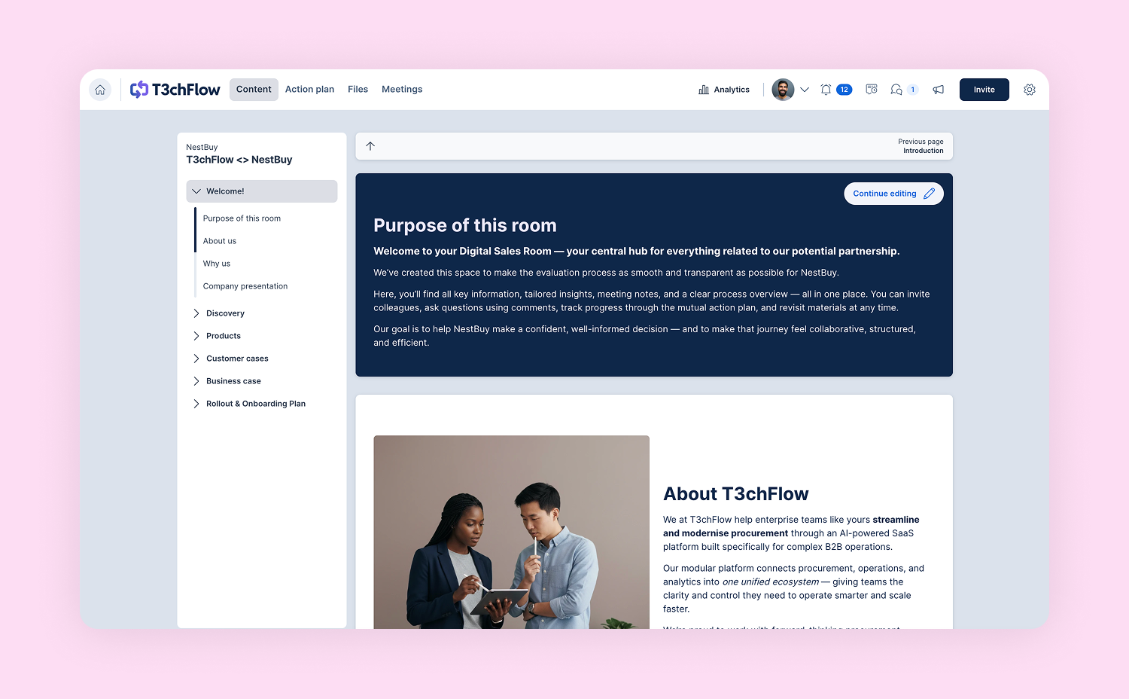Click the two colleagues photo
The height and width of the screenshot is (699, 1129).
tap(512, 532)
